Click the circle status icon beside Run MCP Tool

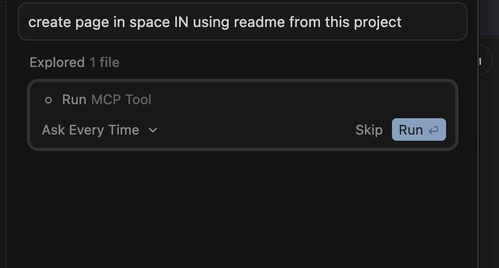(x=48, y=100)
